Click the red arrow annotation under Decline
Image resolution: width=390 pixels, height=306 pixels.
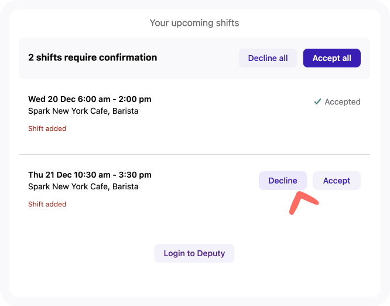pos(304,203)
